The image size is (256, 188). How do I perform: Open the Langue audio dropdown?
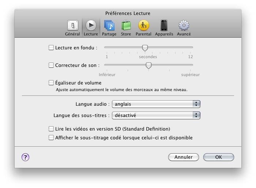(156, 104)
